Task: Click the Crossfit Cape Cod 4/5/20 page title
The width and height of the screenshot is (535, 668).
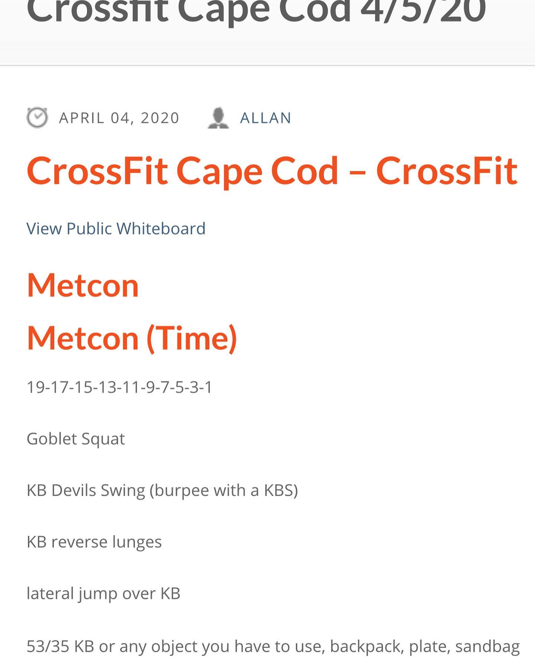Action: 256,11
